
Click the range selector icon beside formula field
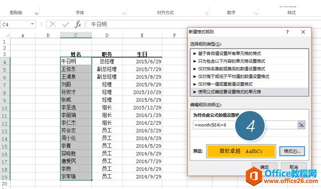pos(301,125)
